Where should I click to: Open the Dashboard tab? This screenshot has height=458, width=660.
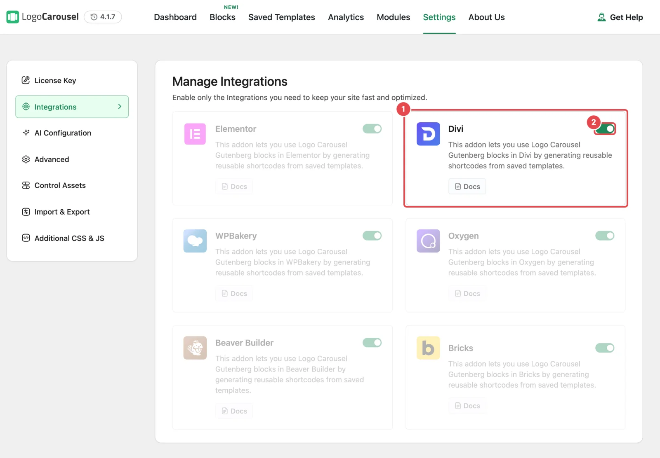tap(175, 17)
